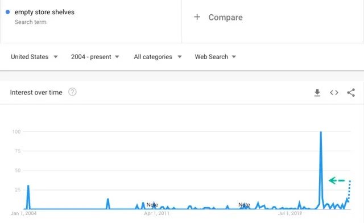Click the Interest over time heading
Screen dimensions: 364x223
coord(36,92)
